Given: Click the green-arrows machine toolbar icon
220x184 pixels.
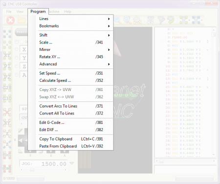Looking at the screenshot, I should [184, 20].
